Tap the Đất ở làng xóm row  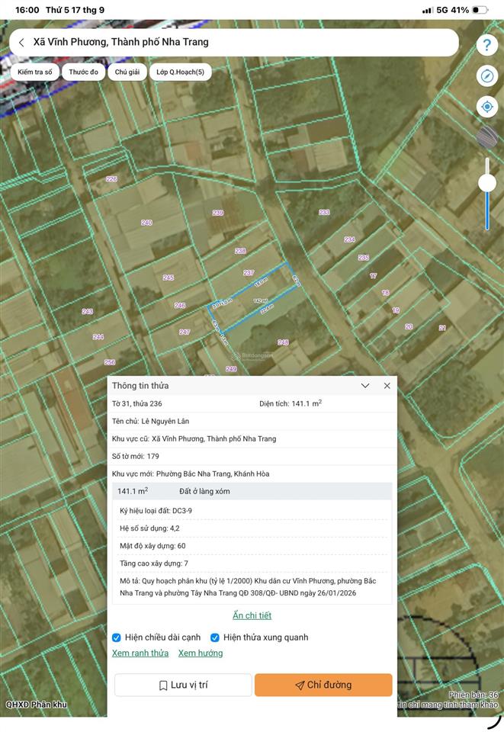tap(252, 491)
